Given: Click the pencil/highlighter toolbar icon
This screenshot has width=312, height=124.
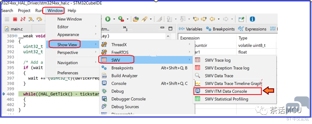Looking at the screenshot, I should click(x=144, y=19).
